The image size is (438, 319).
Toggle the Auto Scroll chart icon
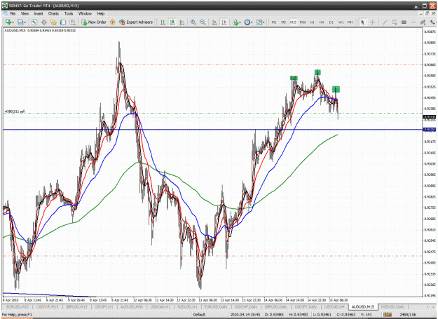tap(214, 22)
